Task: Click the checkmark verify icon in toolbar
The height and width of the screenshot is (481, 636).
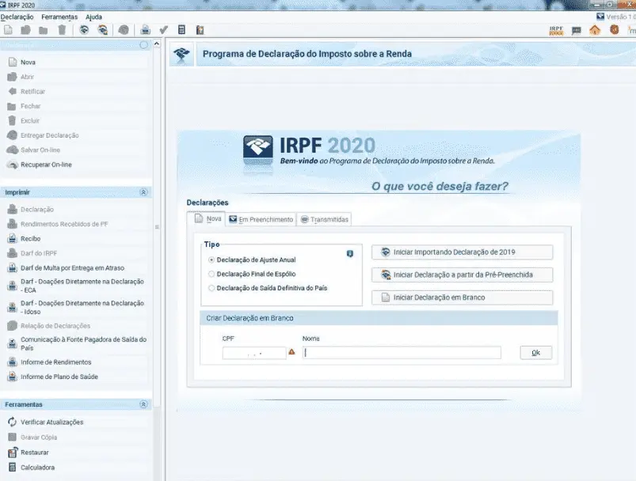Action: click(164, 30)
